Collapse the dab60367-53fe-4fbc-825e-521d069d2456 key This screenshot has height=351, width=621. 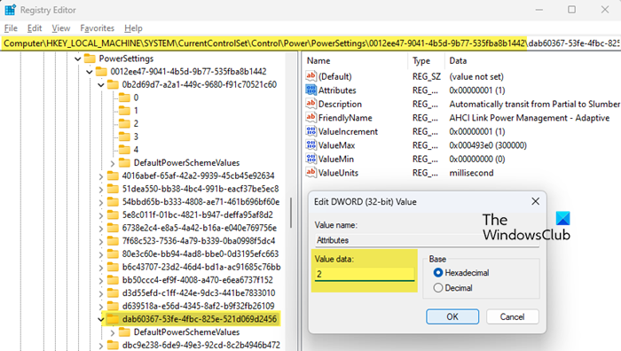click(101, 320)
